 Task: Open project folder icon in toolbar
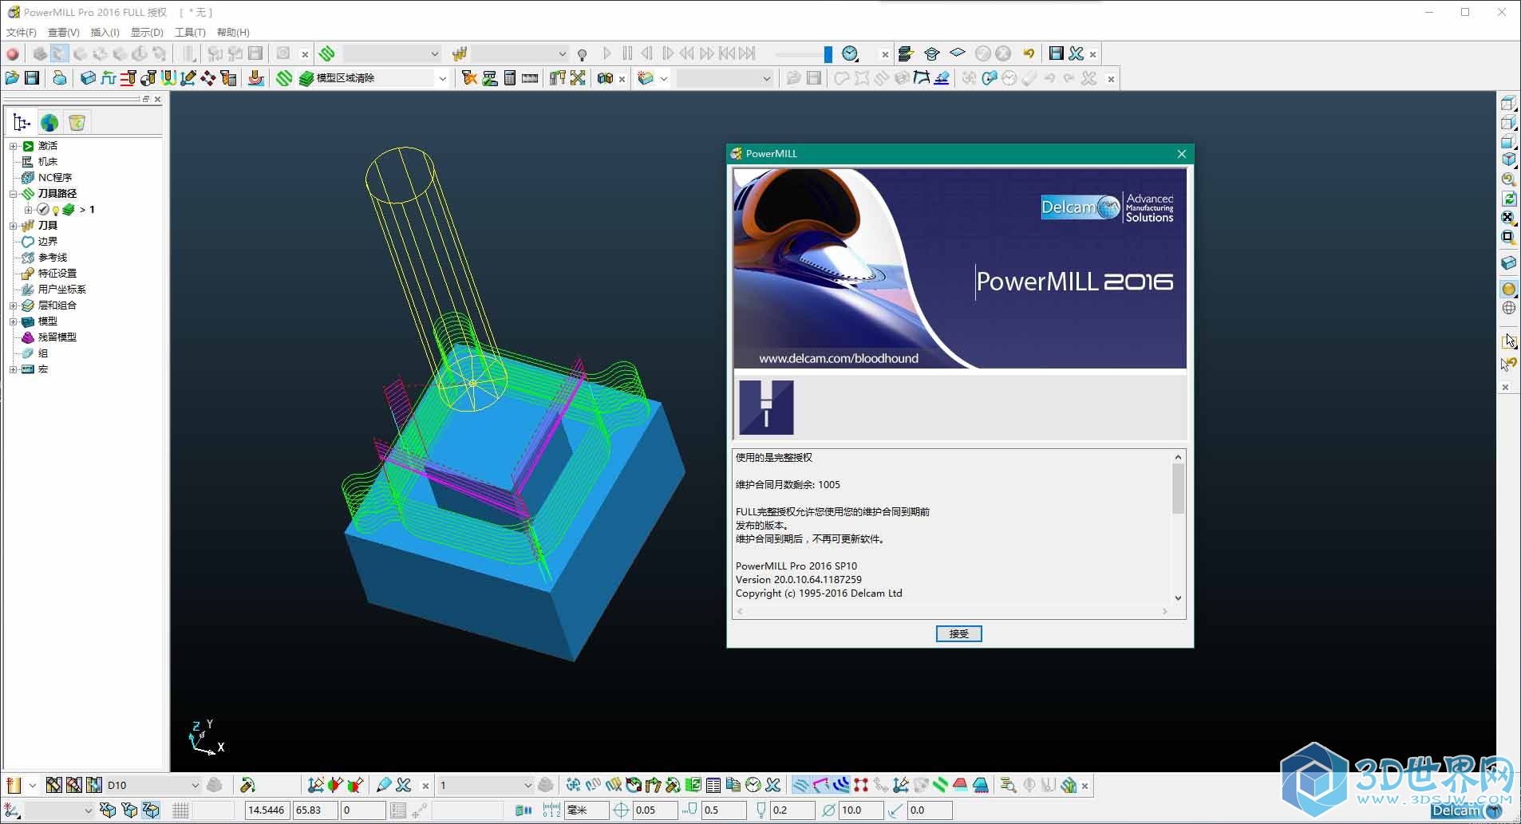tap(12, 78)
